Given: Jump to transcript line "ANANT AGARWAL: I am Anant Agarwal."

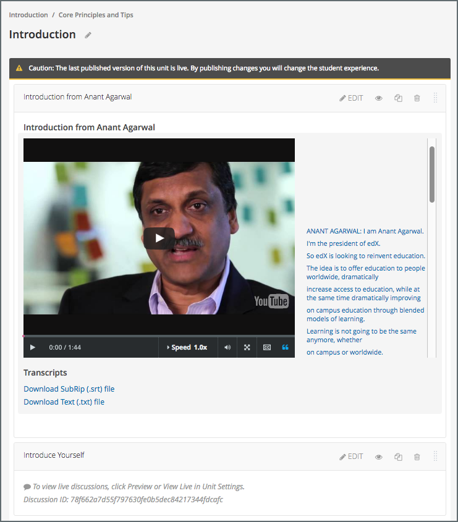Looking at the screenshot, I should 365,232.
